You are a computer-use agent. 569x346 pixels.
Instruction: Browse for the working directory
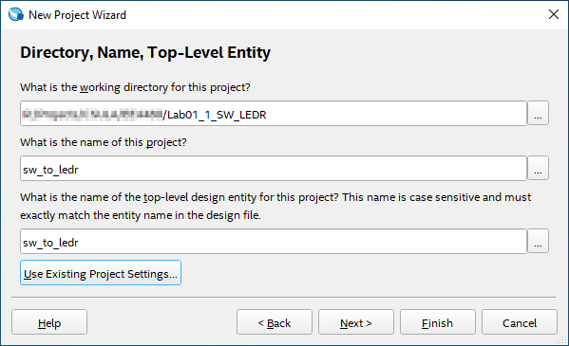point(538,114)
